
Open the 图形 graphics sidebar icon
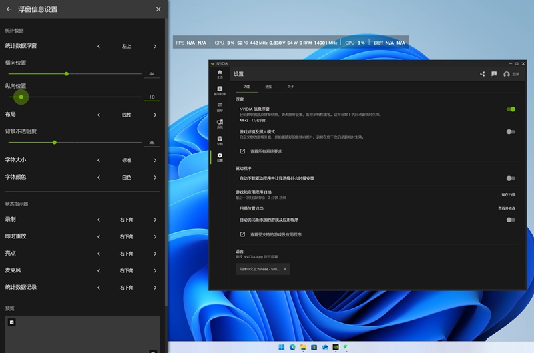[220, 107]
